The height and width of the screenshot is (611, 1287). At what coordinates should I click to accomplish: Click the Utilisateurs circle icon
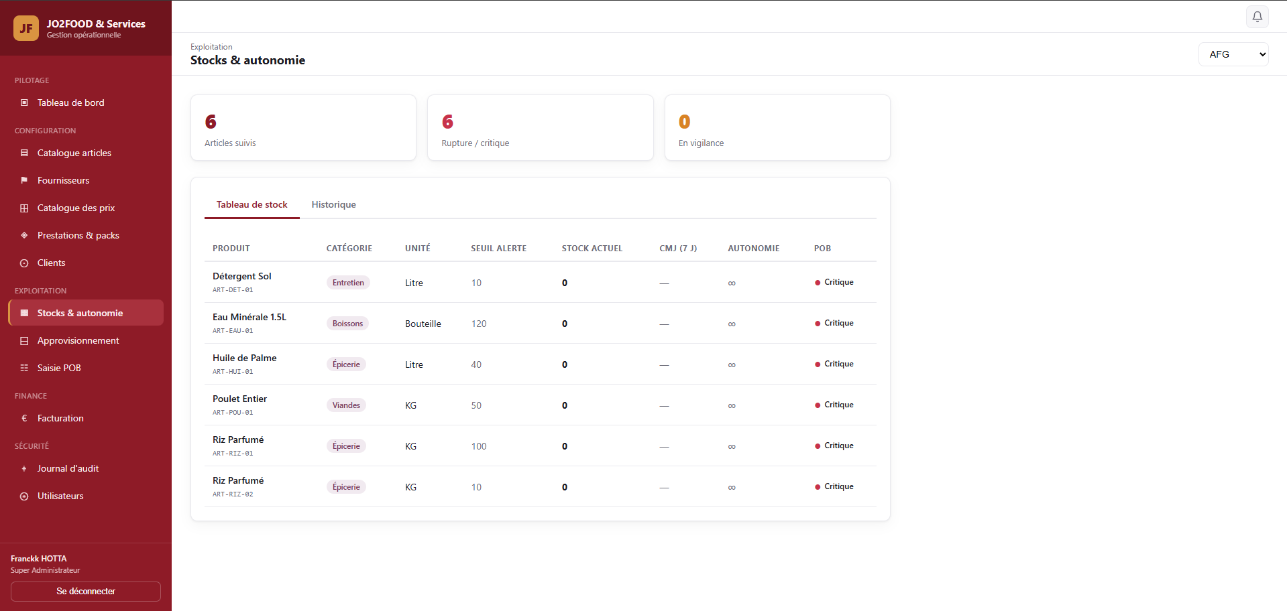point(24,496)
